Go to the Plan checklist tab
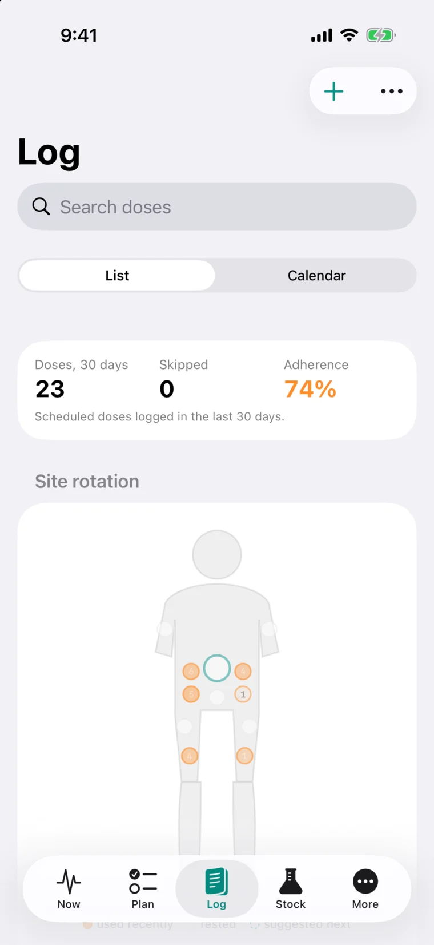The image size is (434, 945). (x=143, y=888)
